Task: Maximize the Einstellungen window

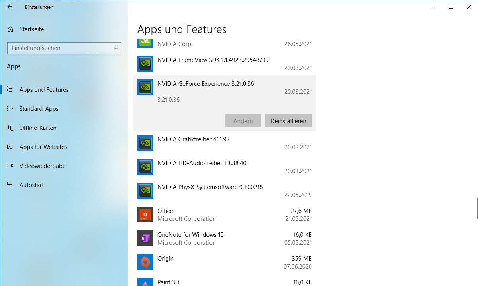Action: tap(451, 7)
